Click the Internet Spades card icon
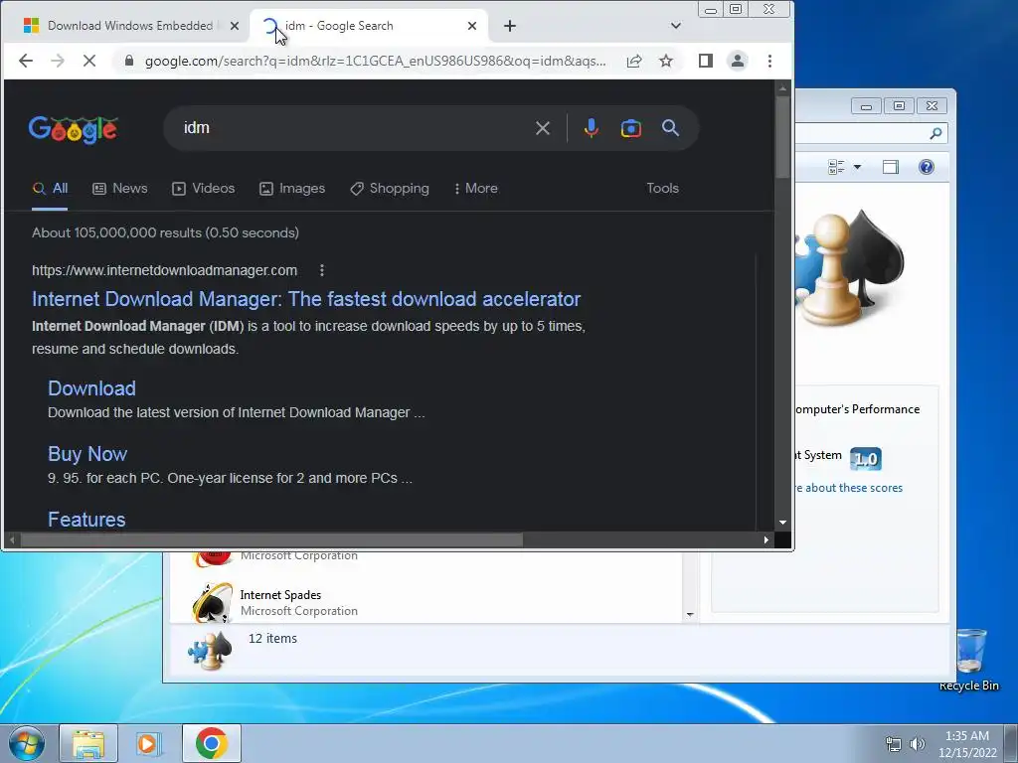Viewport: 1018px width, 763px height. click(x=213, y=603)
